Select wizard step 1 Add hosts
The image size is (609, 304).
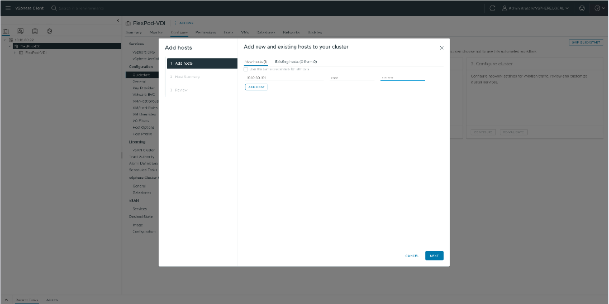pyautogui.click(x=202, y=63)
